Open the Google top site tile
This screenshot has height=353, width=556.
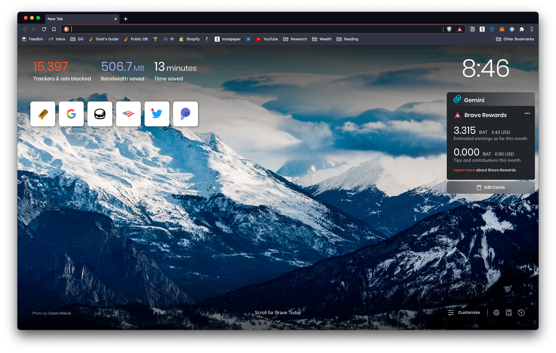(x=71, y=114)
